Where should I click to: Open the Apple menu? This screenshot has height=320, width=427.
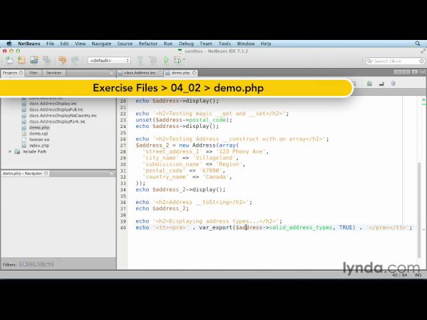[x=9, y=43]
